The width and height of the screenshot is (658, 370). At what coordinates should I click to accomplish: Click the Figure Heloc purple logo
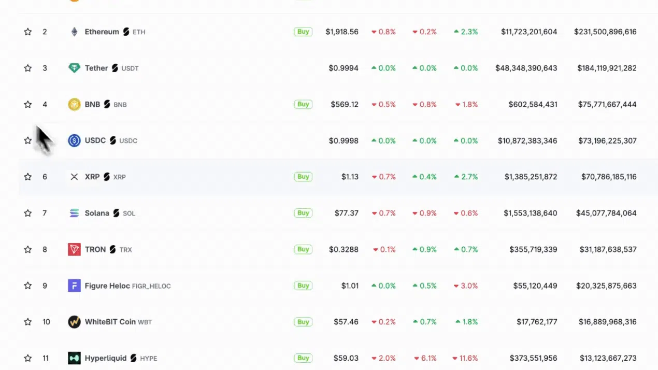[74, 286]
